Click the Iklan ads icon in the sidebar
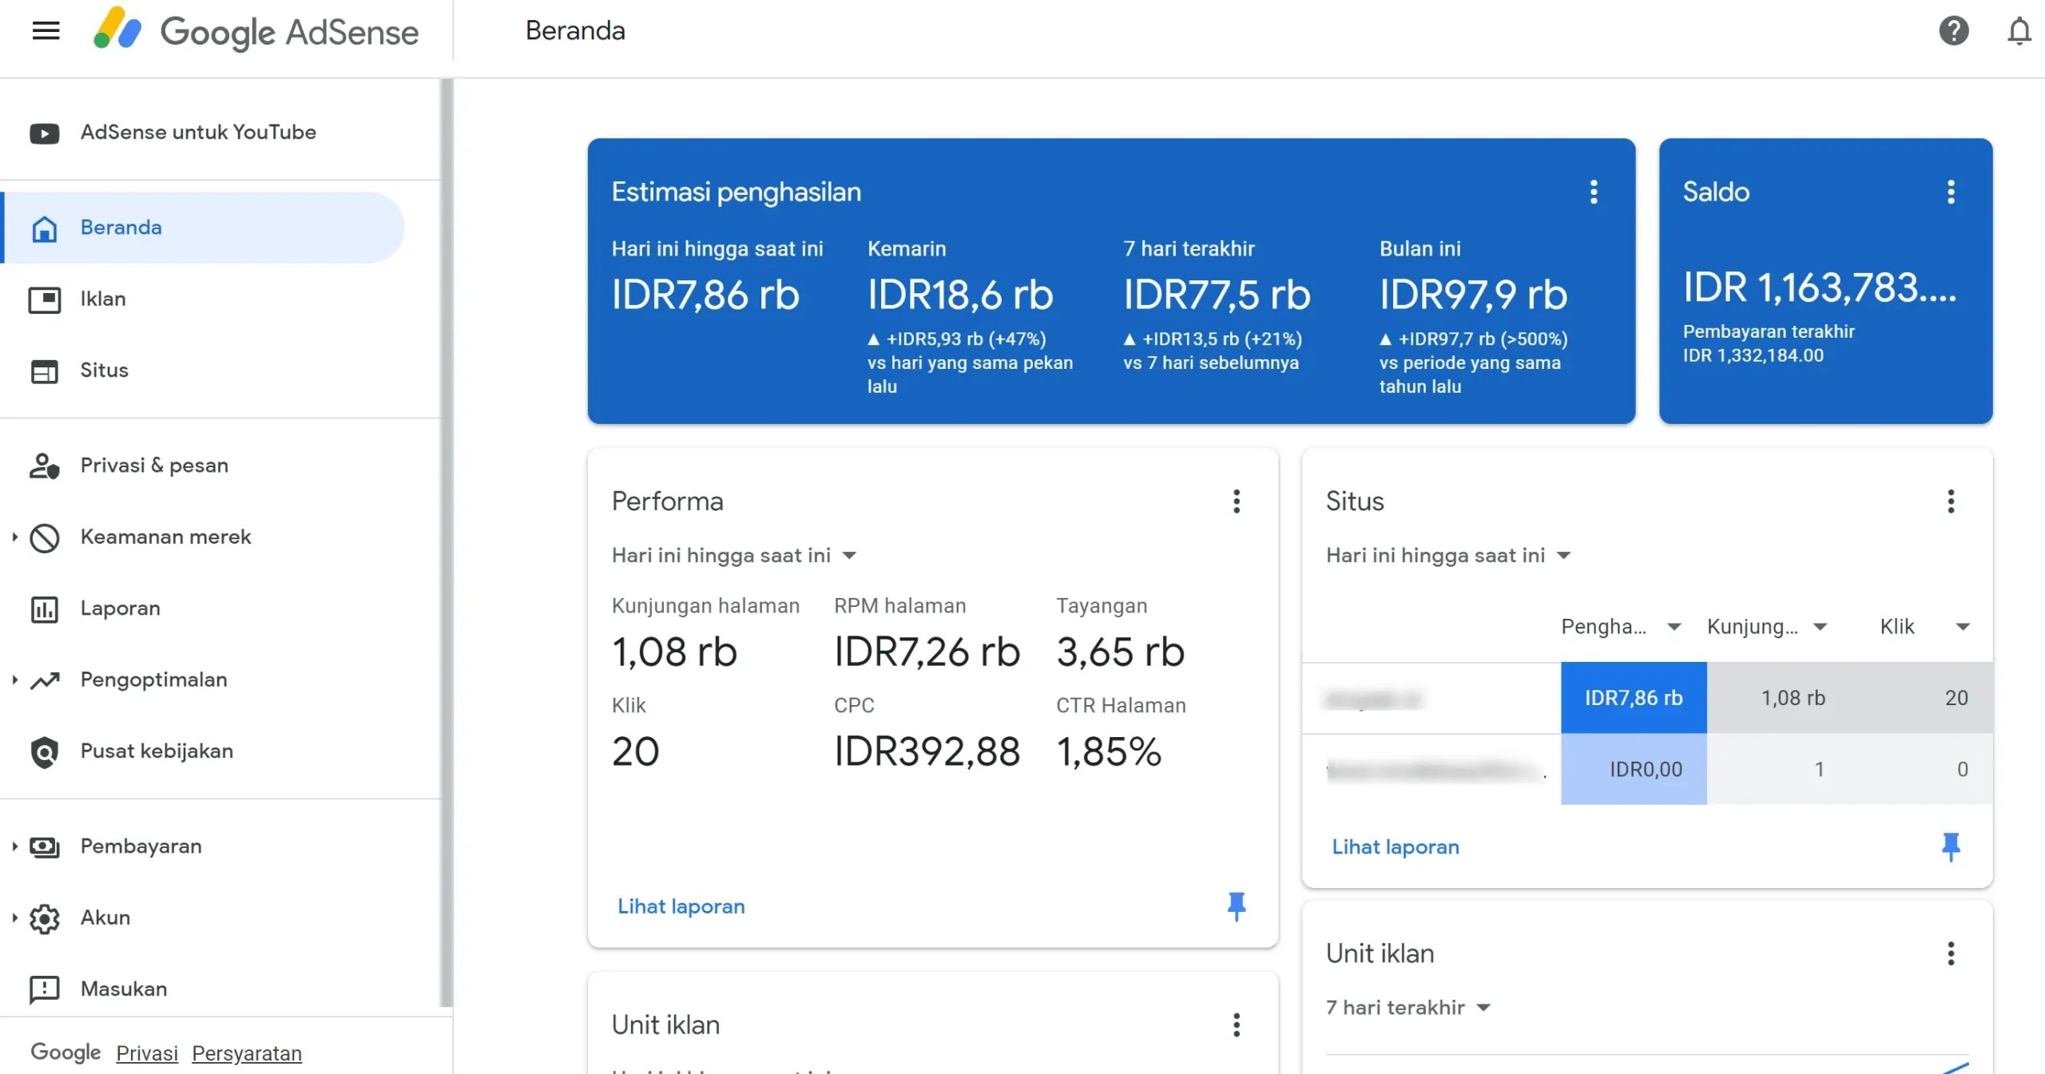The image size is (2045, 1074). pos(45,299)
